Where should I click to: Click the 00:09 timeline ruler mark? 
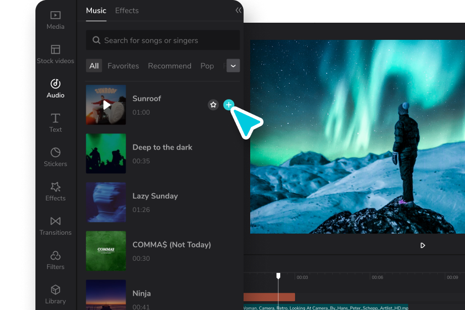tap(452, 277)
